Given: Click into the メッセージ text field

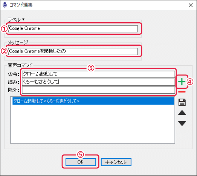Looking at the screenshot, I should (x=73, y=51).
